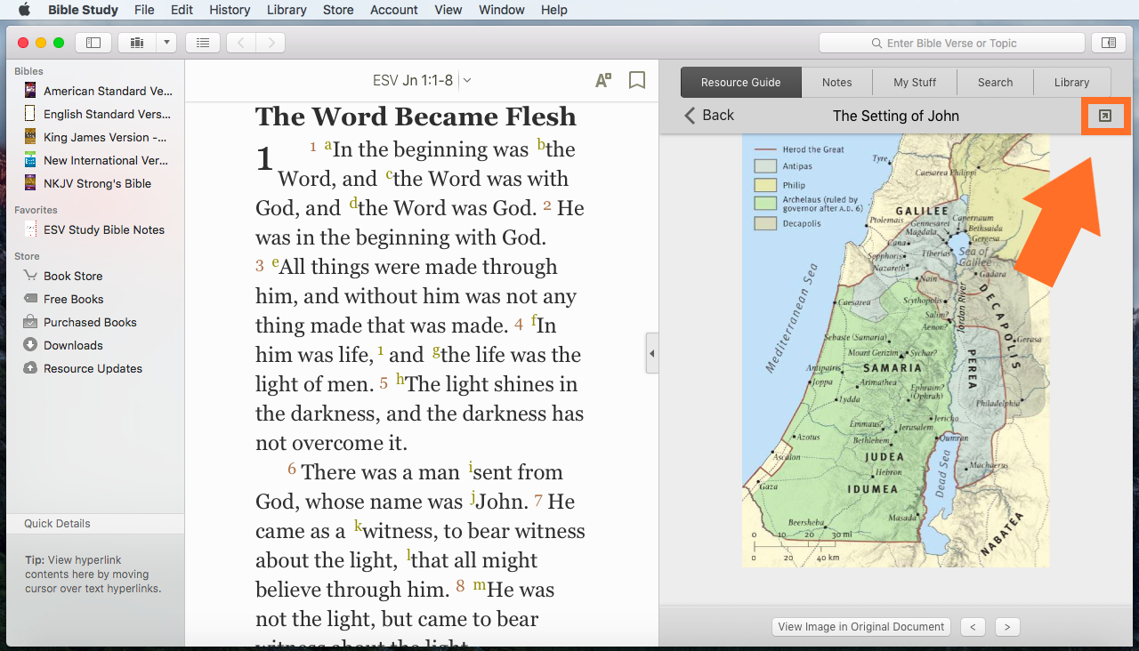Click View Image in Original Document

860,627
